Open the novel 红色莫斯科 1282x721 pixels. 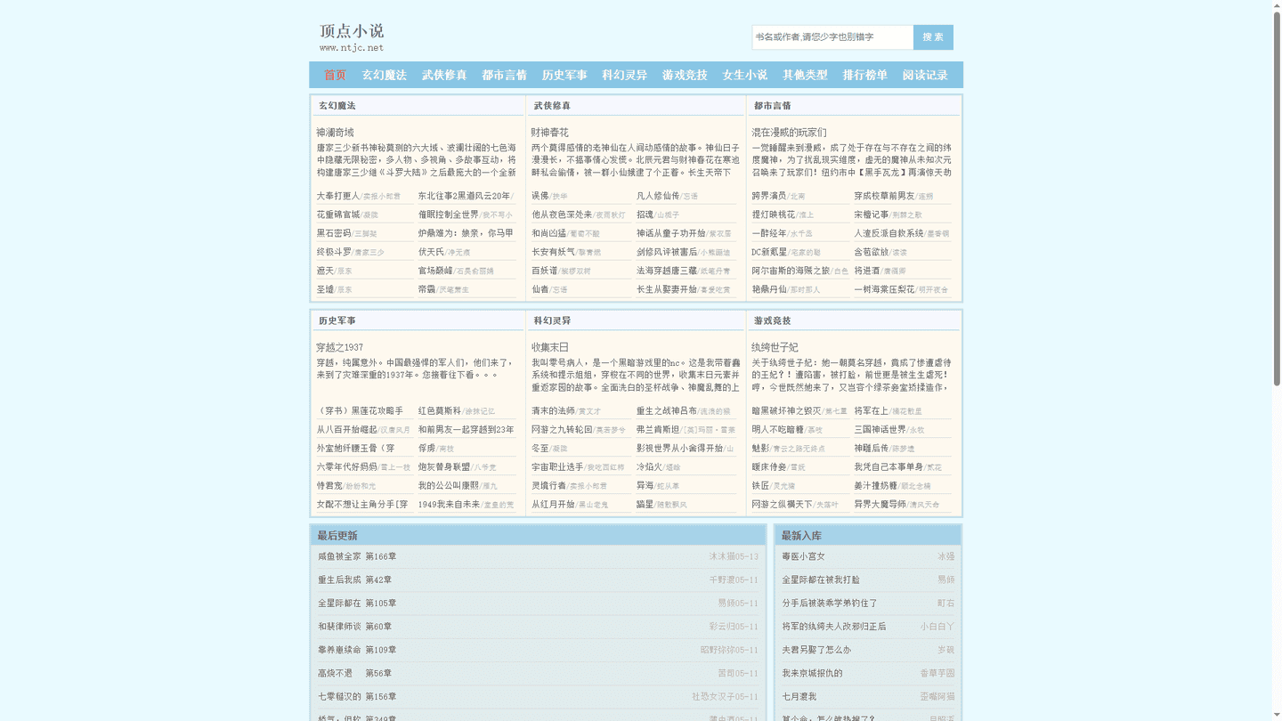click(440, 410)
